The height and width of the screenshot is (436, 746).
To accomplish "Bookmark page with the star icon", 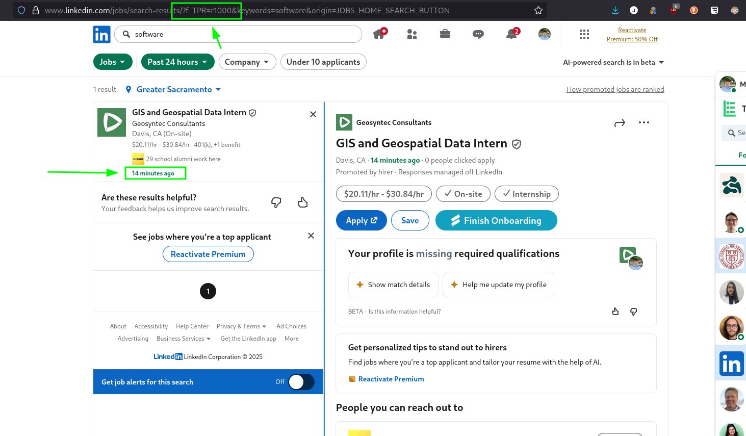I will point(538,10).
